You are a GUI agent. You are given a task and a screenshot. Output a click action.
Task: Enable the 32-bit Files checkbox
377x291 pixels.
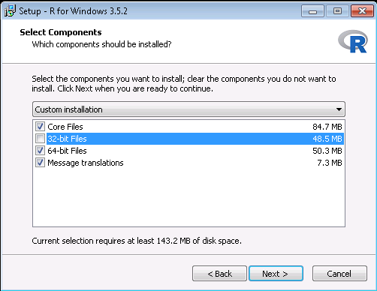click(40, 139)
